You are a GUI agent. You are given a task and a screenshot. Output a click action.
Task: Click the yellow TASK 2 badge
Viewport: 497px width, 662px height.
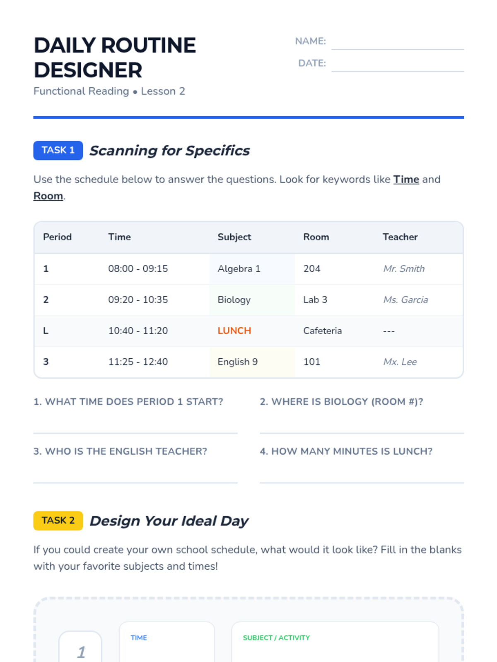click(x=58, y=520)
